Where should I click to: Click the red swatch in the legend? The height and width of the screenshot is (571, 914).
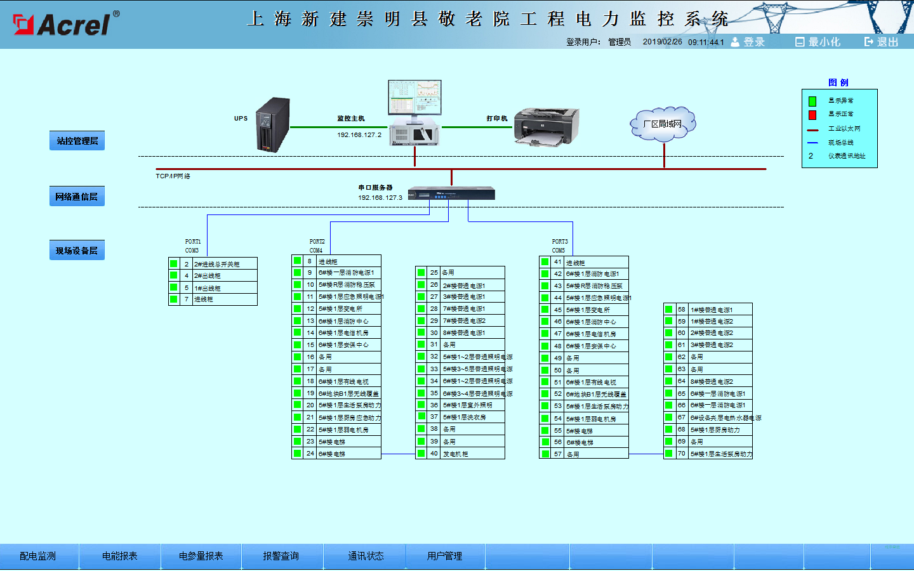click(x=812, y=115)
